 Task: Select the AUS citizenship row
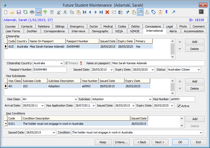click(78, 47)
